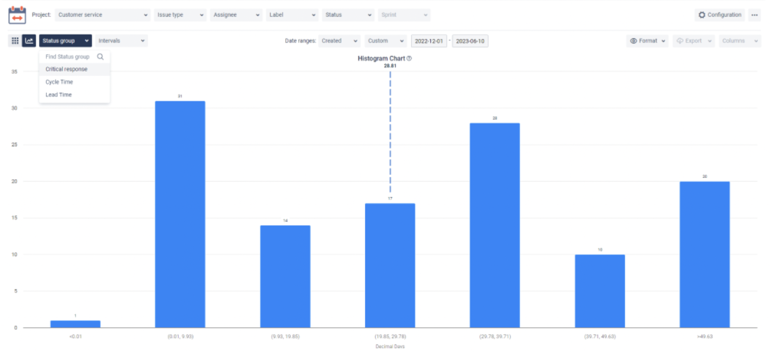The height and width of the screenshot is (352, 770).
Task: Click the Format eye icon
Action: (x=635, y=41)
